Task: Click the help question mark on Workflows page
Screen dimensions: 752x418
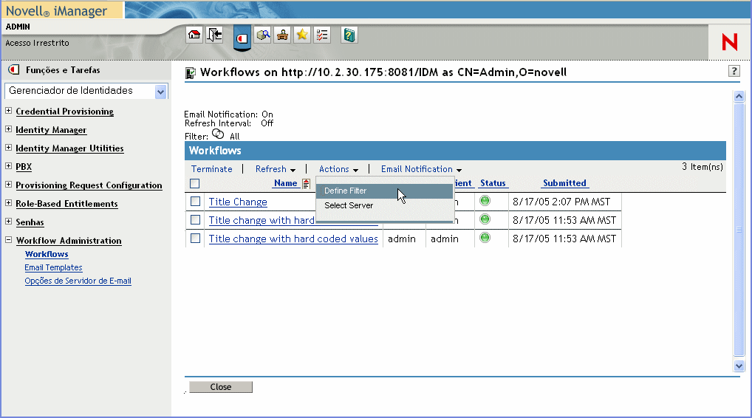Action: point(734,72)
